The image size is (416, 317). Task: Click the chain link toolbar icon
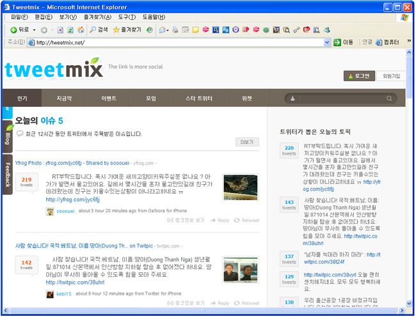[296, 30]
